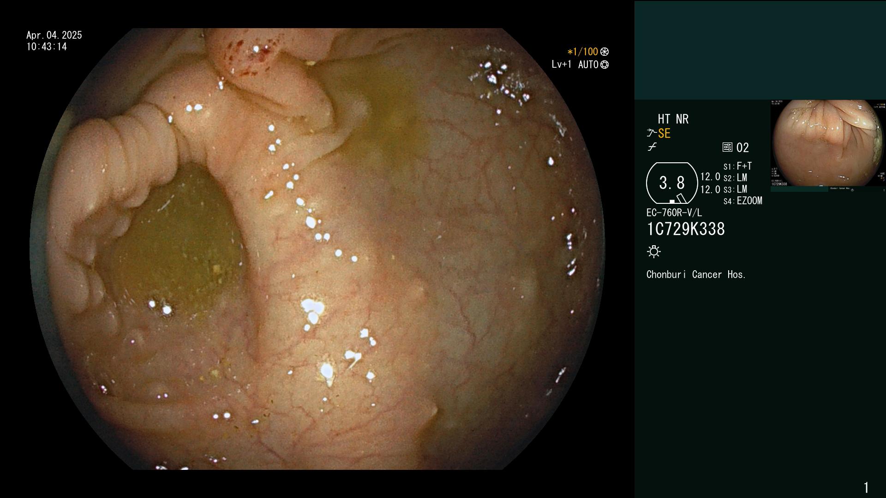
Task: Click the serial number 1C729K338
Action: (x=686, y=229)
